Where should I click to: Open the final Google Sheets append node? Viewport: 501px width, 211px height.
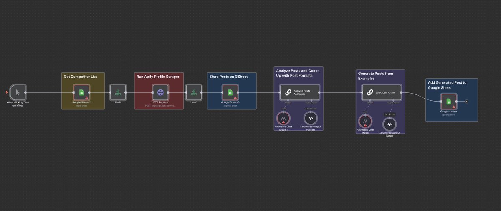pyautogui.click(x=449, y=101)
